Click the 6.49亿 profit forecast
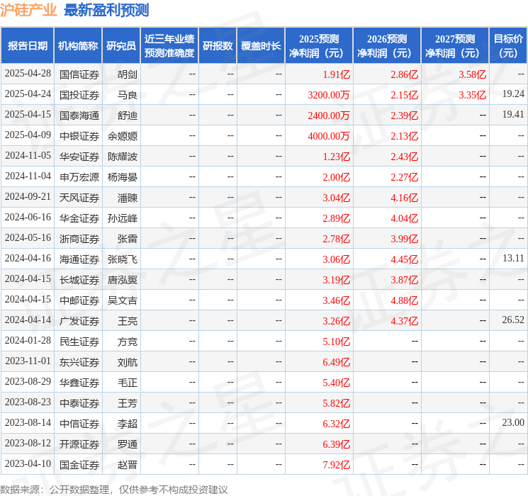This screenshot has width=528, height=496. 337,362
